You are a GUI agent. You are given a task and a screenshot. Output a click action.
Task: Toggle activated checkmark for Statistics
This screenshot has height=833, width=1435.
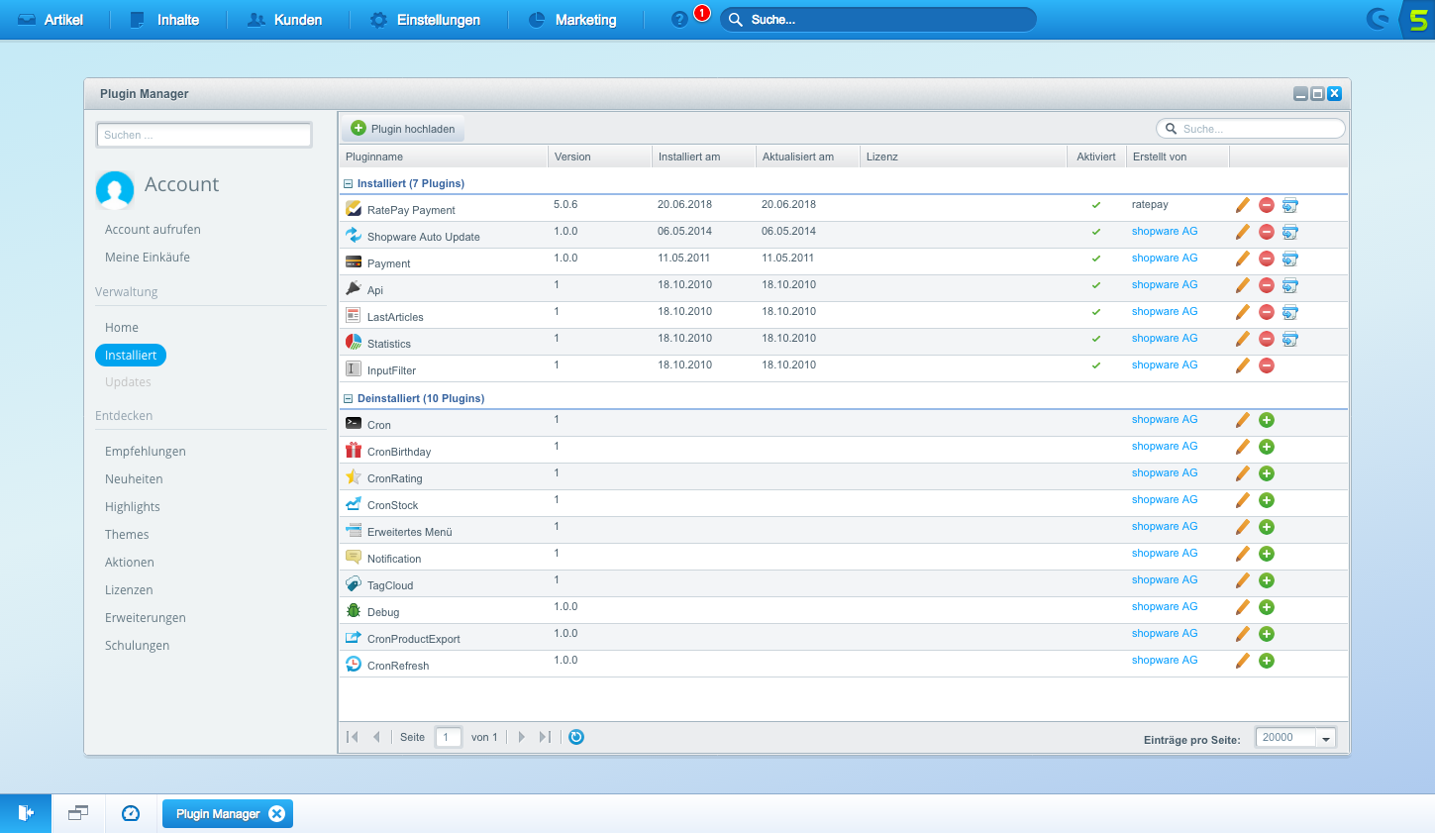pos(1096,339)
